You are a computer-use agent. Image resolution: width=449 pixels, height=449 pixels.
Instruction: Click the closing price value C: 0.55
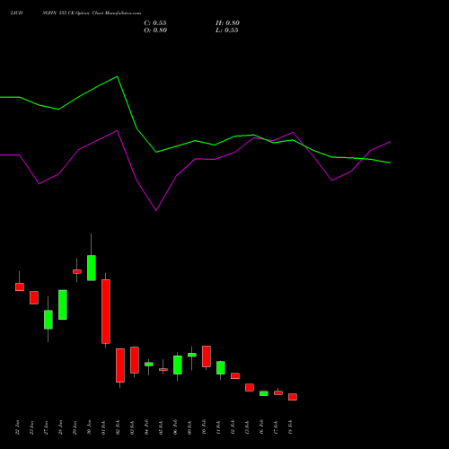155,23
